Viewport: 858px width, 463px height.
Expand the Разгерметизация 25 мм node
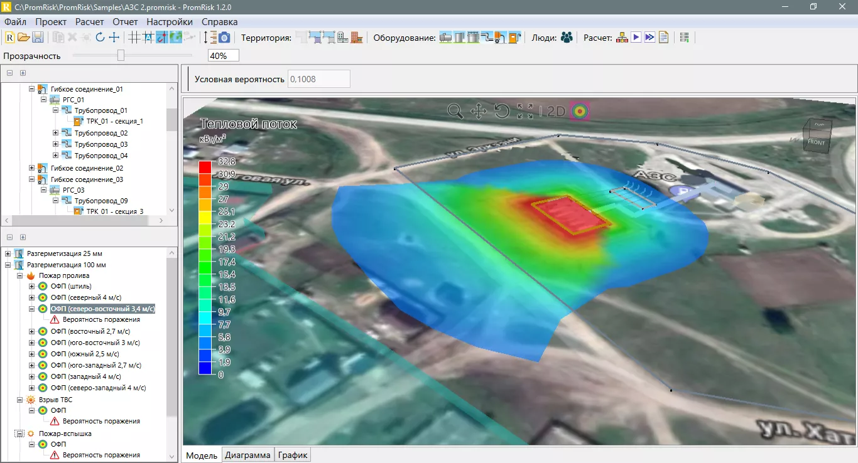click(x=8, y=254)
